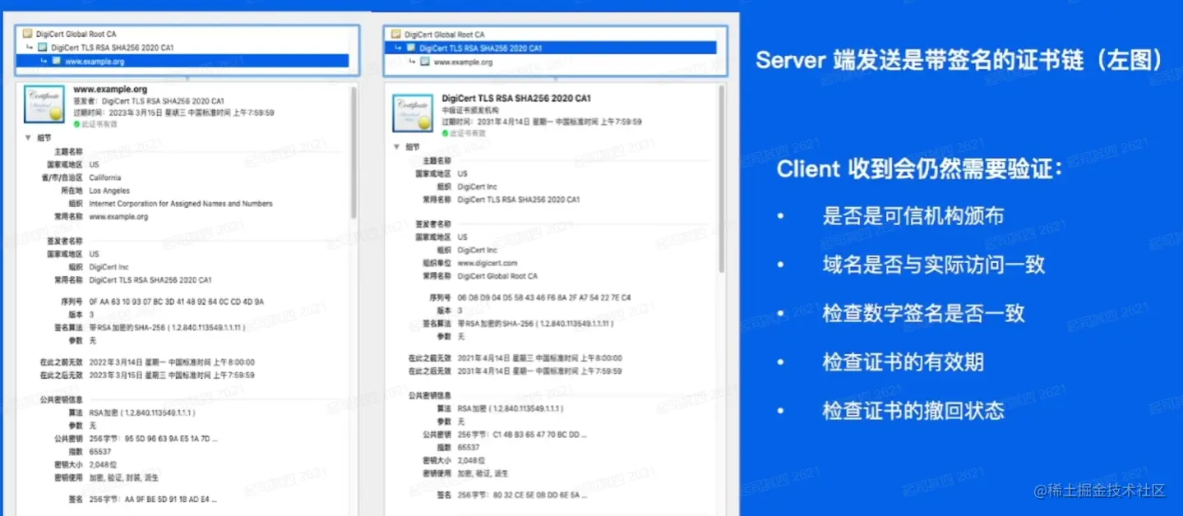Click the 签发者 issuer line under www.example.org heading

[x=148, y=101]
